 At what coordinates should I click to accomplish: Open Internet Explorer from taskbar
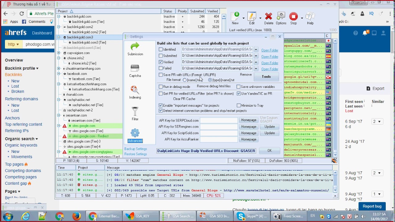(26, 216)
